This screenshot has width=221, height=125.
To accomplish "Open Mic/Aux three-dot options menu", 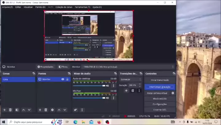I will coord(113,98).
